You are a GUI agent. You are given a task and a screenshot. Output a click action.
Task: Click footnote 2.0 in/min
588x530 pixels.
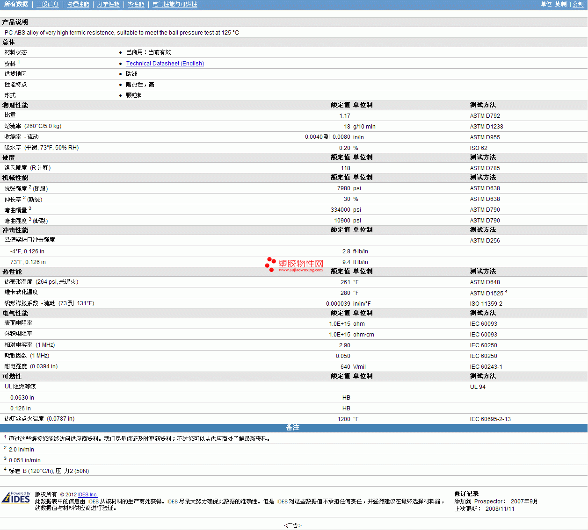22,450
